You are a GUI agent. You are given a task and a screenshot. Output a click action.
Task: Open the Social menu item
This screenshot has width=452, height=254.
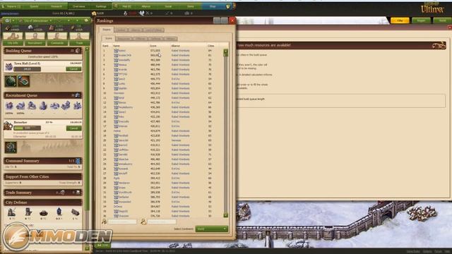pyautogui.click(x=168, y=6)
